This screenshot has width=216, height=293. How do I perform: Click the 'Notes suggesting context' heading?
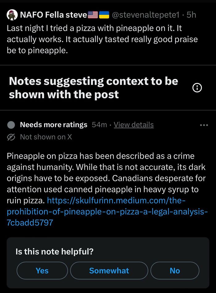[x=93, y=88]
